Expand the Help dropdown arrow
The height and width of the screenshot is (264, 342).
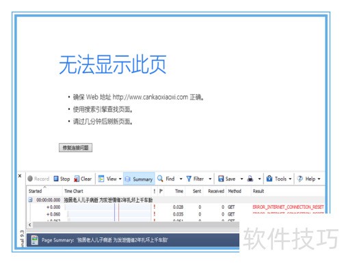point(319,179)
